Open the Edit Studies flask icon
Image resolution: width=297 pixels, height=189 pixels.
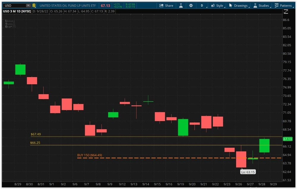point(181,6)
